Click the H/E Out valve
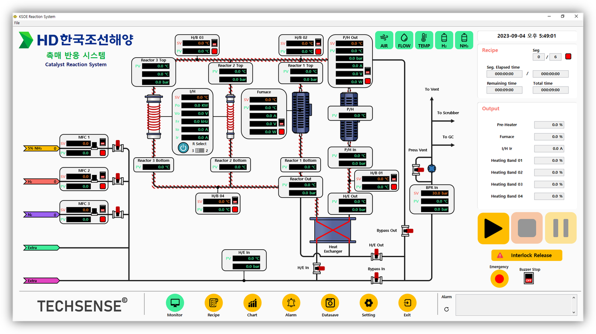Viewport: 596px width, 334px height. [x=376, y=254]
